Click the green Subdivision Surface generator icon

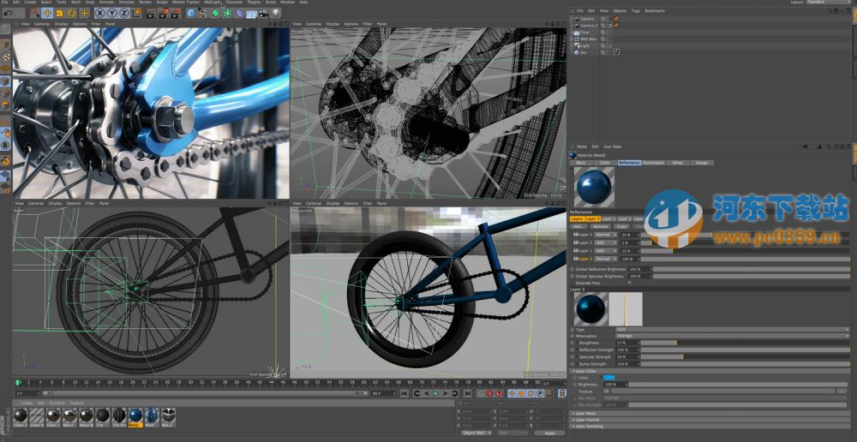(x=216, y=13)
